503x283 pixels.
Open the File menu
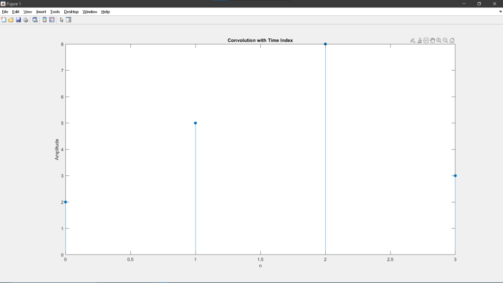[5, 11]
